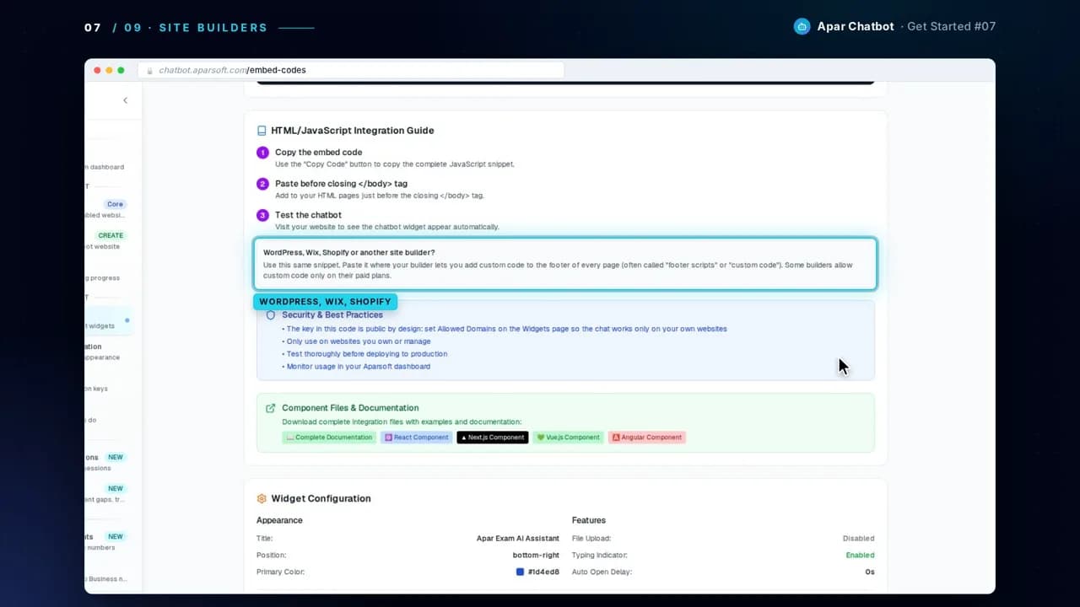
Task: Click the padlock icon in the address bar
Action: (x=150, y=70)
